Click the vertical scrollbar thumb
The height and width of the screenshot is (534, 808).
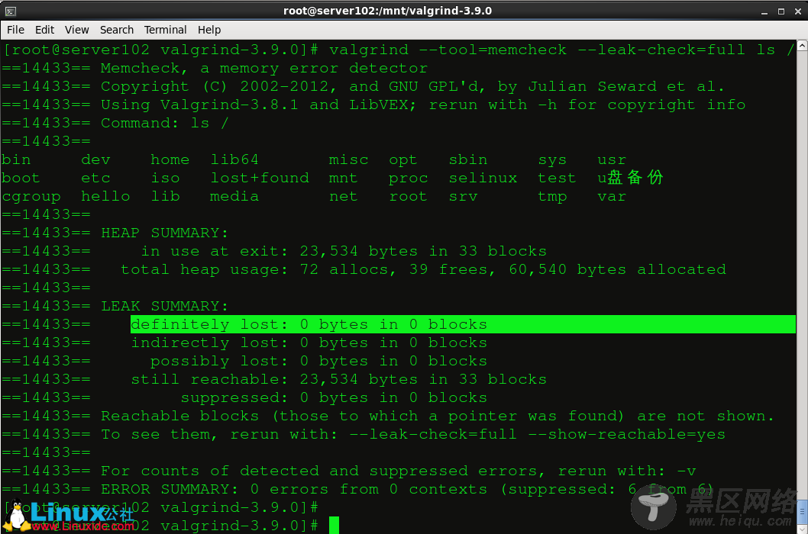803,511
